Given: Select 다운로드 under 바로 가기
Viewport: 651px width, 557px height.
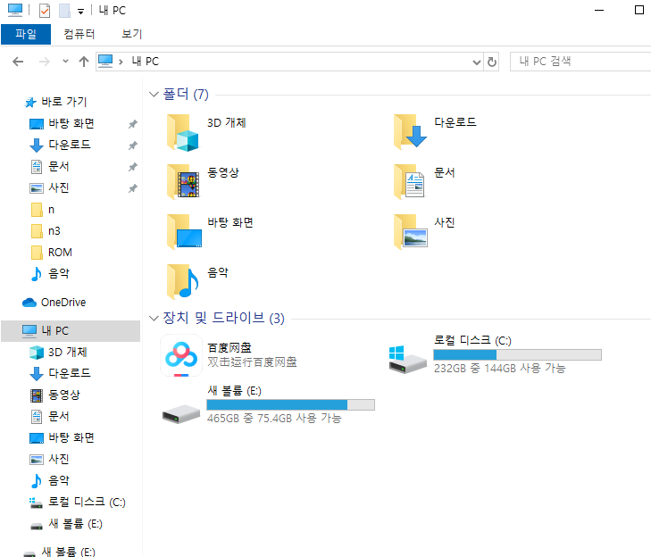Looking at the screenshot, I should click(70, 145).
